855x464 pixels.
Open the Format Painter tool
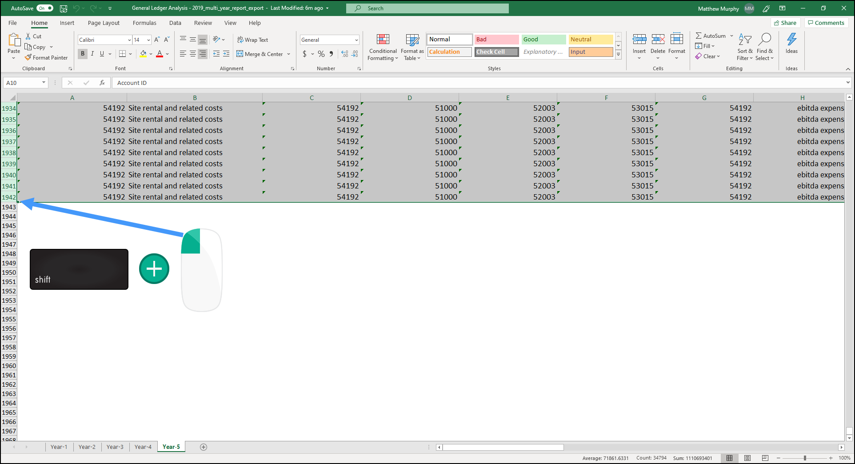(46, 57)
